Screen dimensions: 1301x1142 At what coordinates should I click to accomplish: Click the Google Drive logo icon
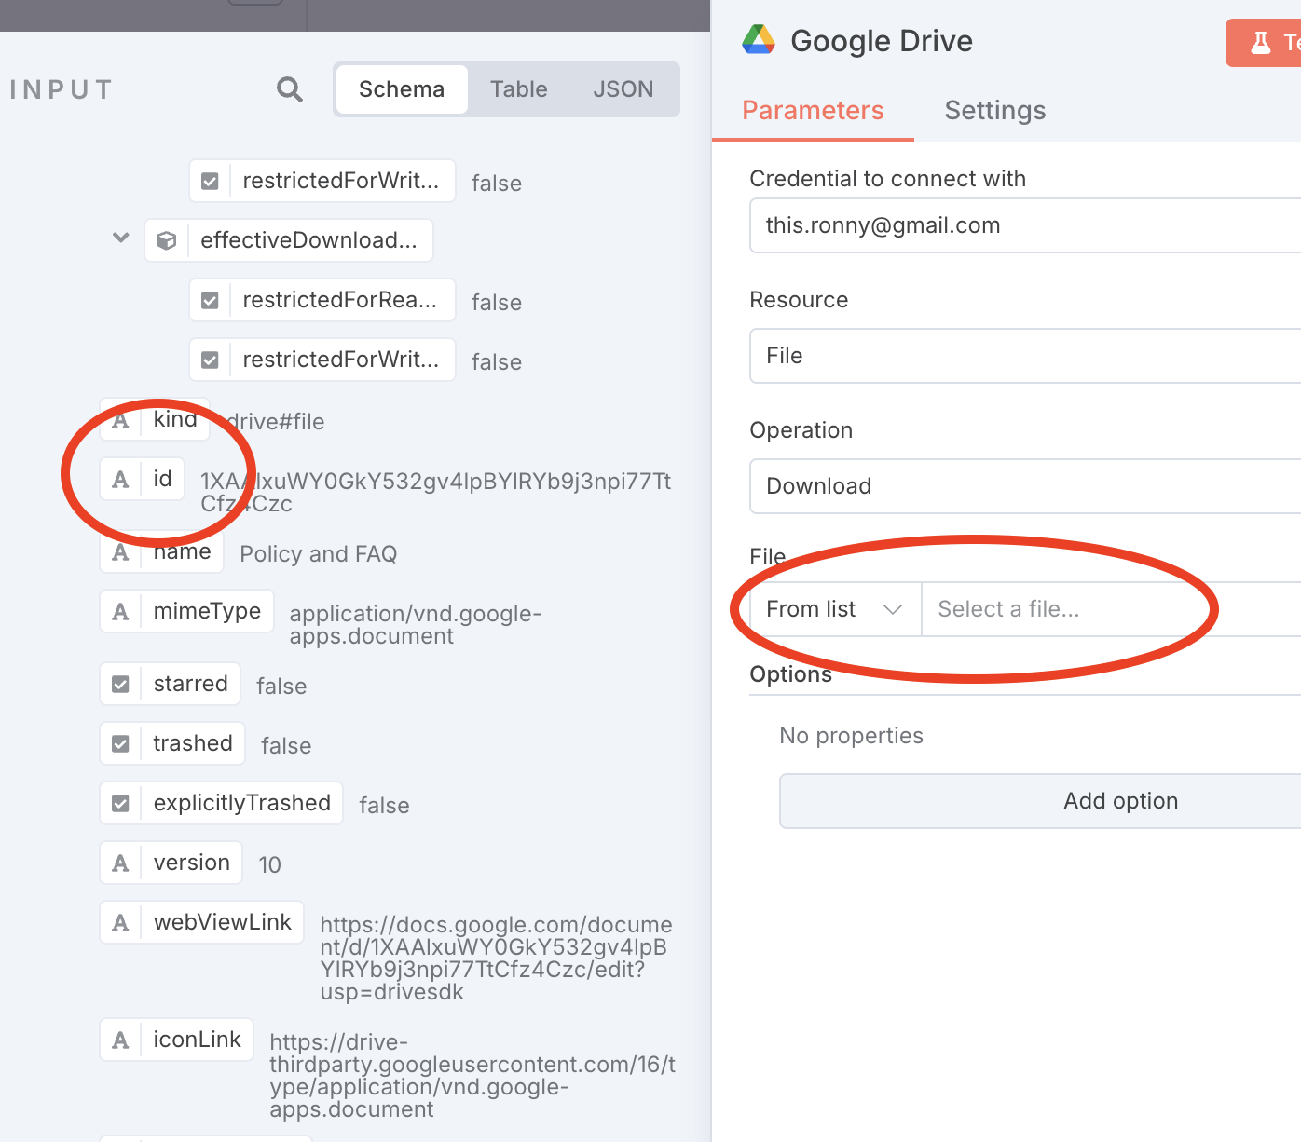(x=759, y=40)
